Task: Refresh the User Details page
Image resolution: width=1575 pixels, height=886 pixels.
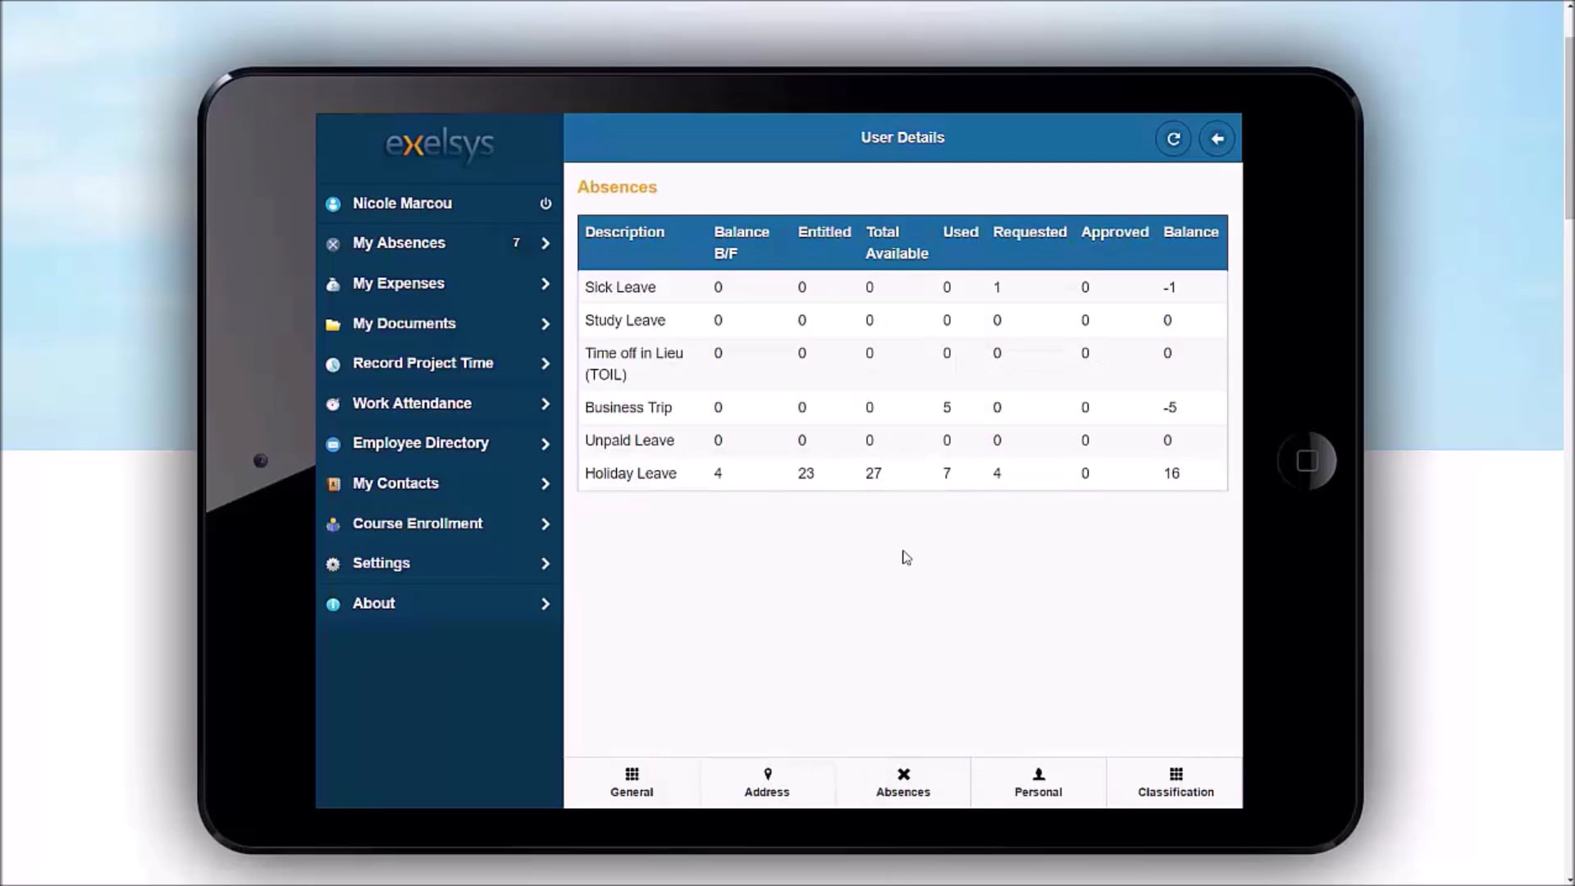Action: coord(1173,139)
